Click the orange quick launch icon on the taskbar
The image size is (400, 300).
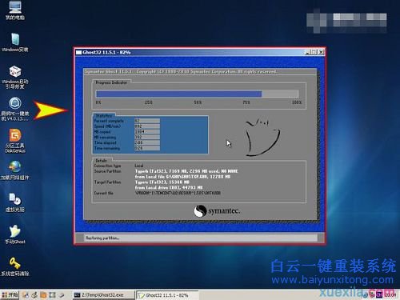tap(43, 295)
